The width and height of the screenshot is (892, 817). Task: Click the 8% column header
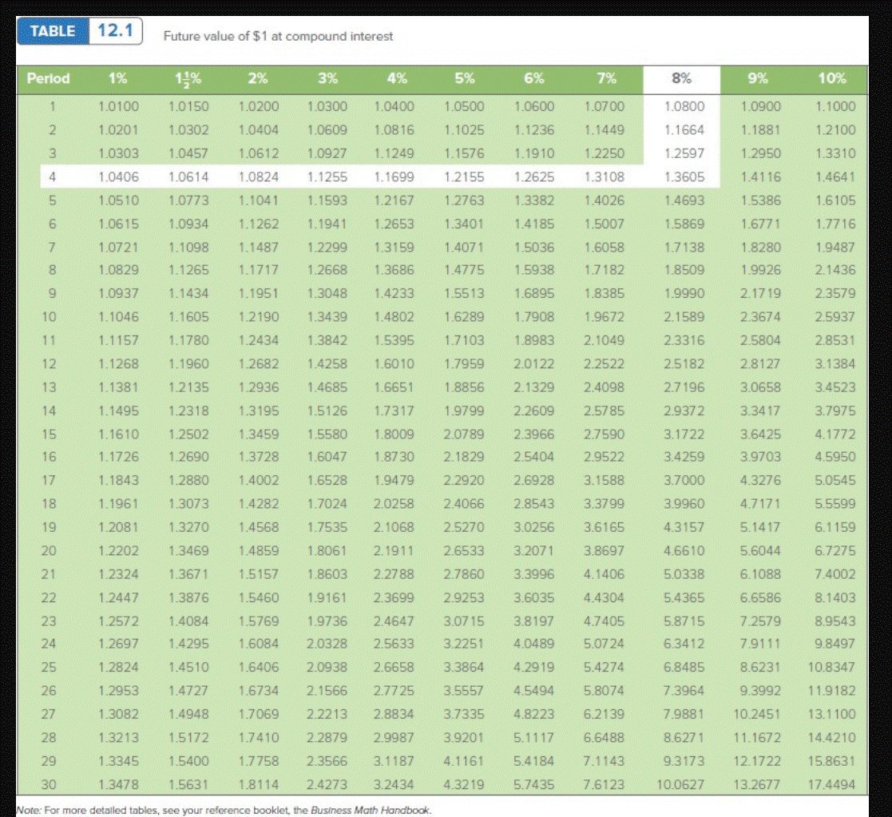681,78
